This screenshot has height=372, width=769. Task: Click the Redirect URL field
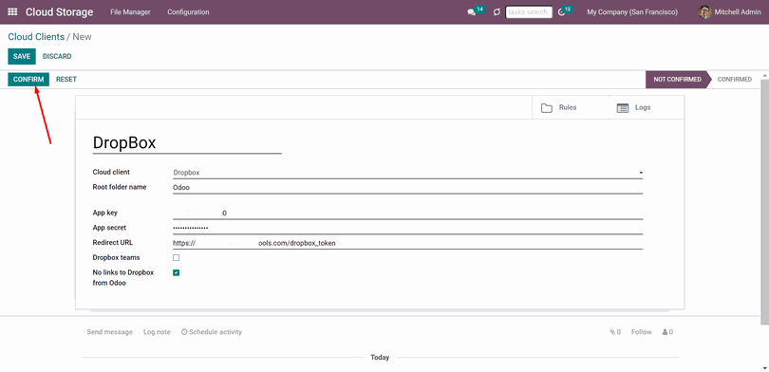407,243
